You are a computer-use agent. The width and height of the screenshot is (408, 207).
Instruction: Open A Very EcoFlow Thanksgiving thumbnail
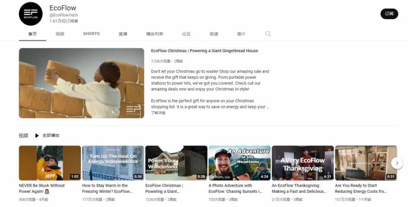click(303, 163)
